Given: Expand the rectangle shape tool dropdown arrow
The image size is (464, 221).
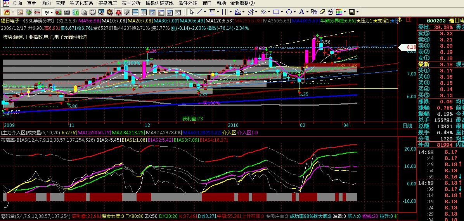Looking at the screenshot, I should point(282,12).
